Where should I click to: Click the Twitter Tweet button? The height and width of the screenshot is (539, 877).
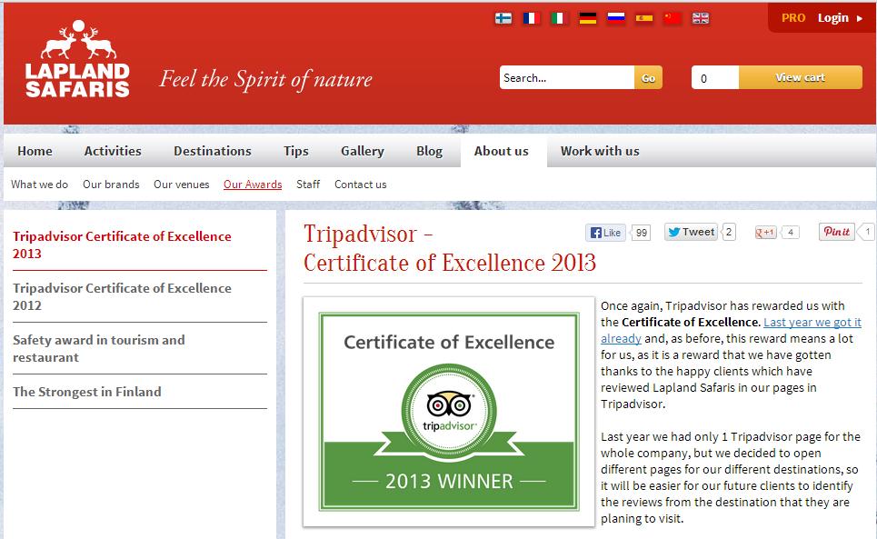692,232
